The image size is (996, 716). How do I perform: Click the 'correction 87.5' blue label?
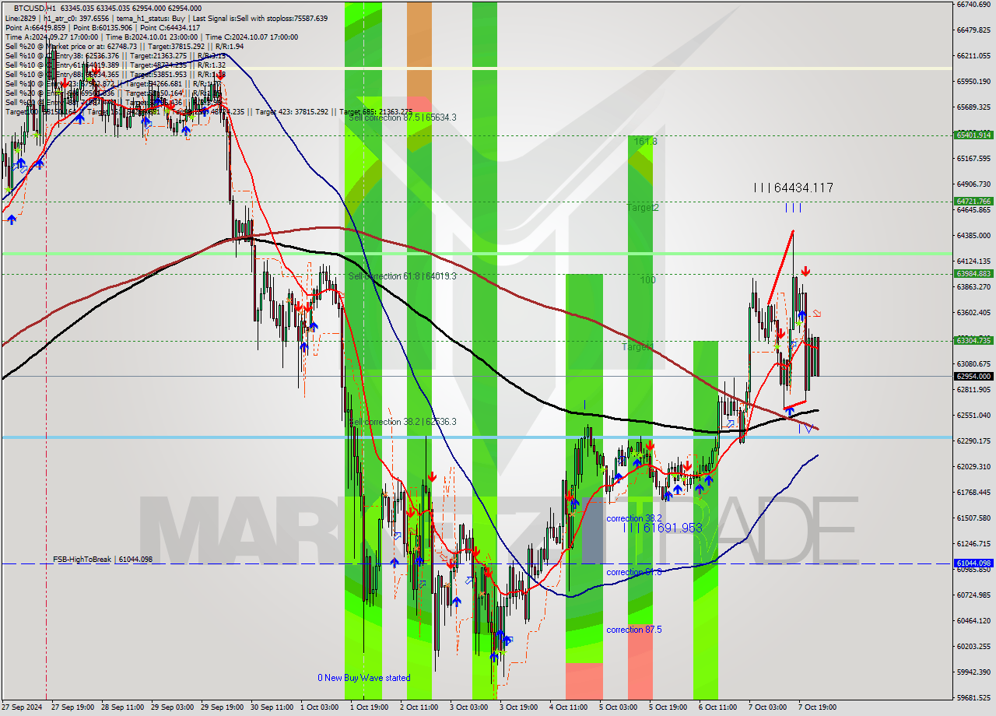(634, 630)
